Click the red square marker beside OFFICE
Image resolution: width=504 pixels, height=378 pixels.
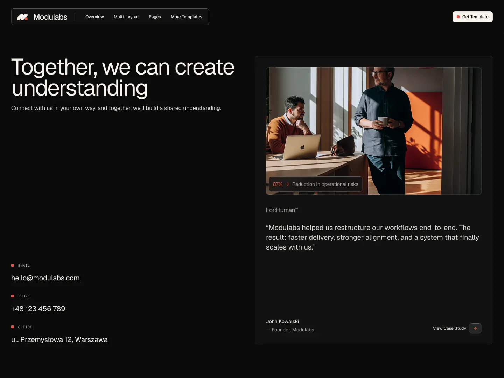click(x=13, y=327)
